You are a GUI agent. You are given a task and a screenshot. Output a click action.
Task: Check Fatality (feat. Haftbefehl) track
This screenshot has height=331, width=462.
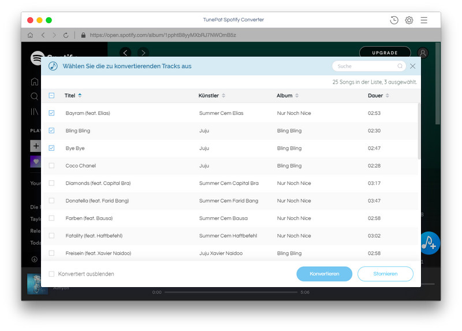tap(51, 236)
